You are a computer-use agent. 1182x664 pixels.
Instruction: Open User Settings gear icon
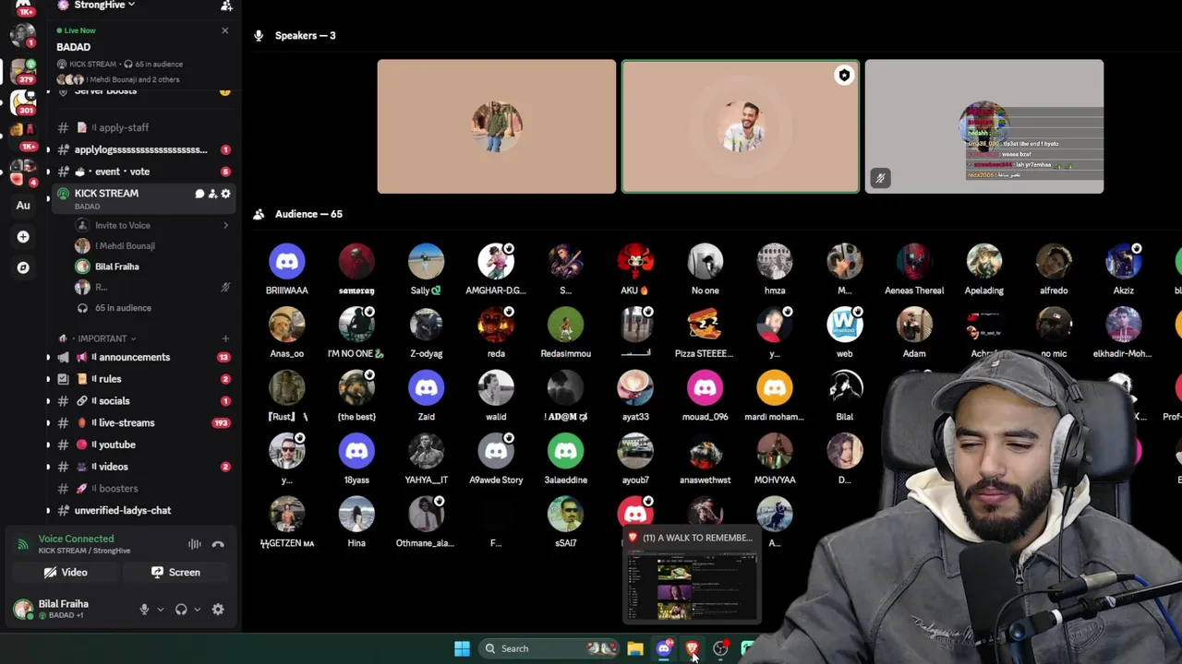218,610
